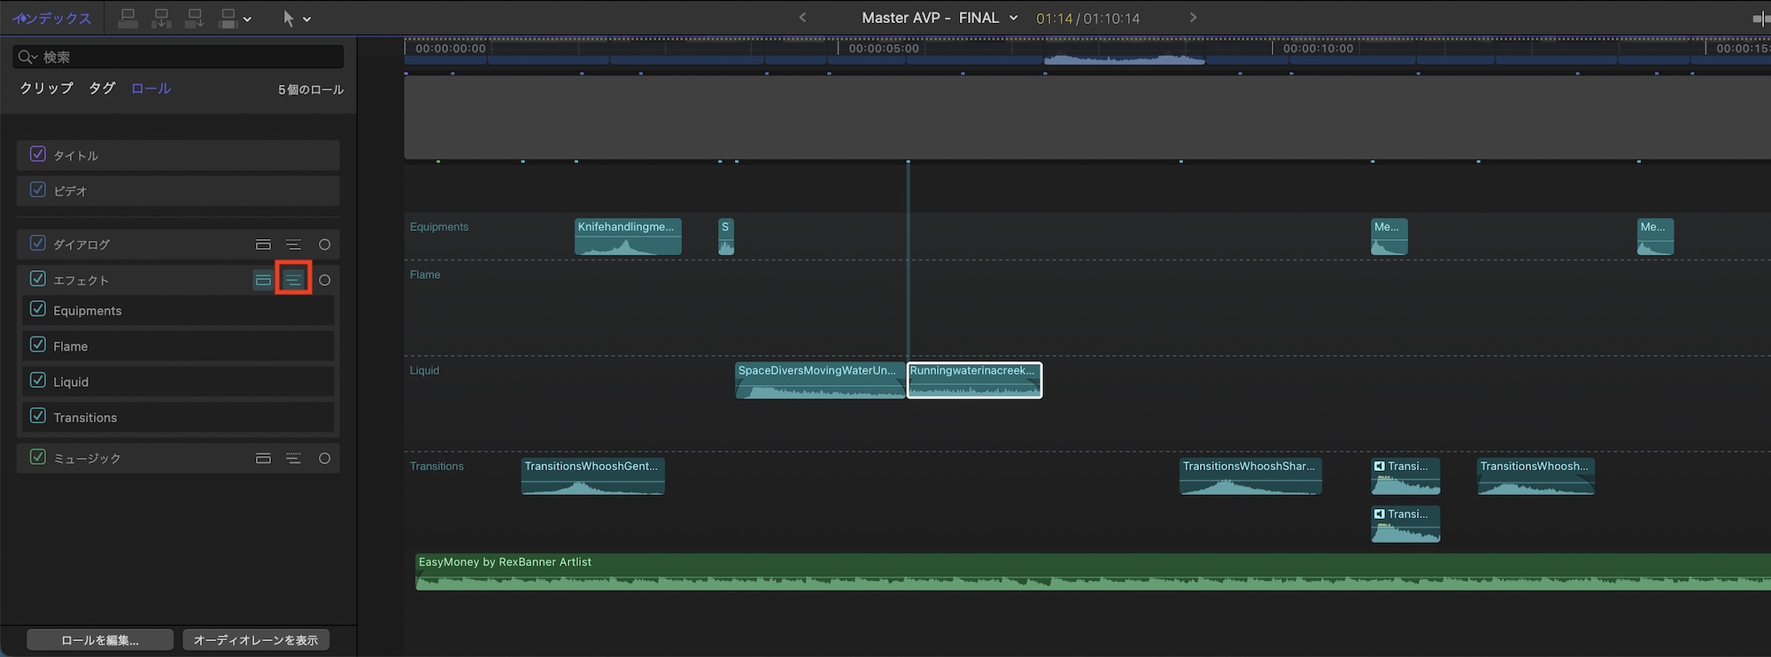Click the オーディオレーンを表示 button
1771x657 pixels.
coord(256,640)
